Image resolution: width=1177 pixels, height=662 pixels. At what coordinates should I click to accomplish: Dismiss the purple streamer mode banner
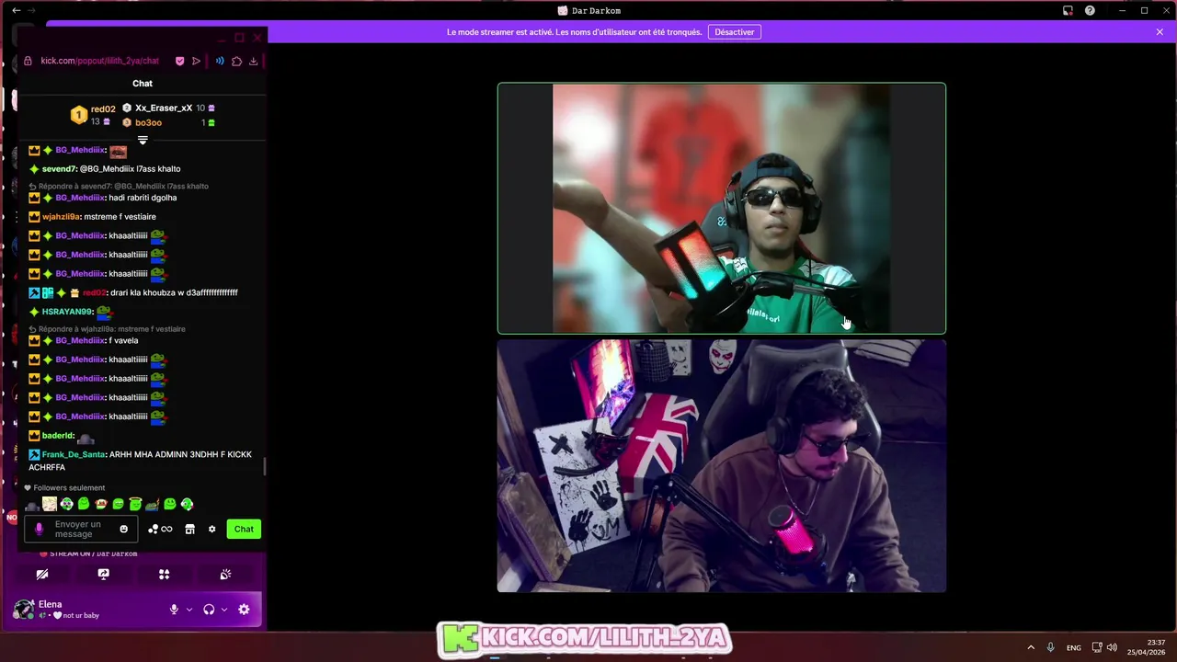click(x=1160, y=32)
